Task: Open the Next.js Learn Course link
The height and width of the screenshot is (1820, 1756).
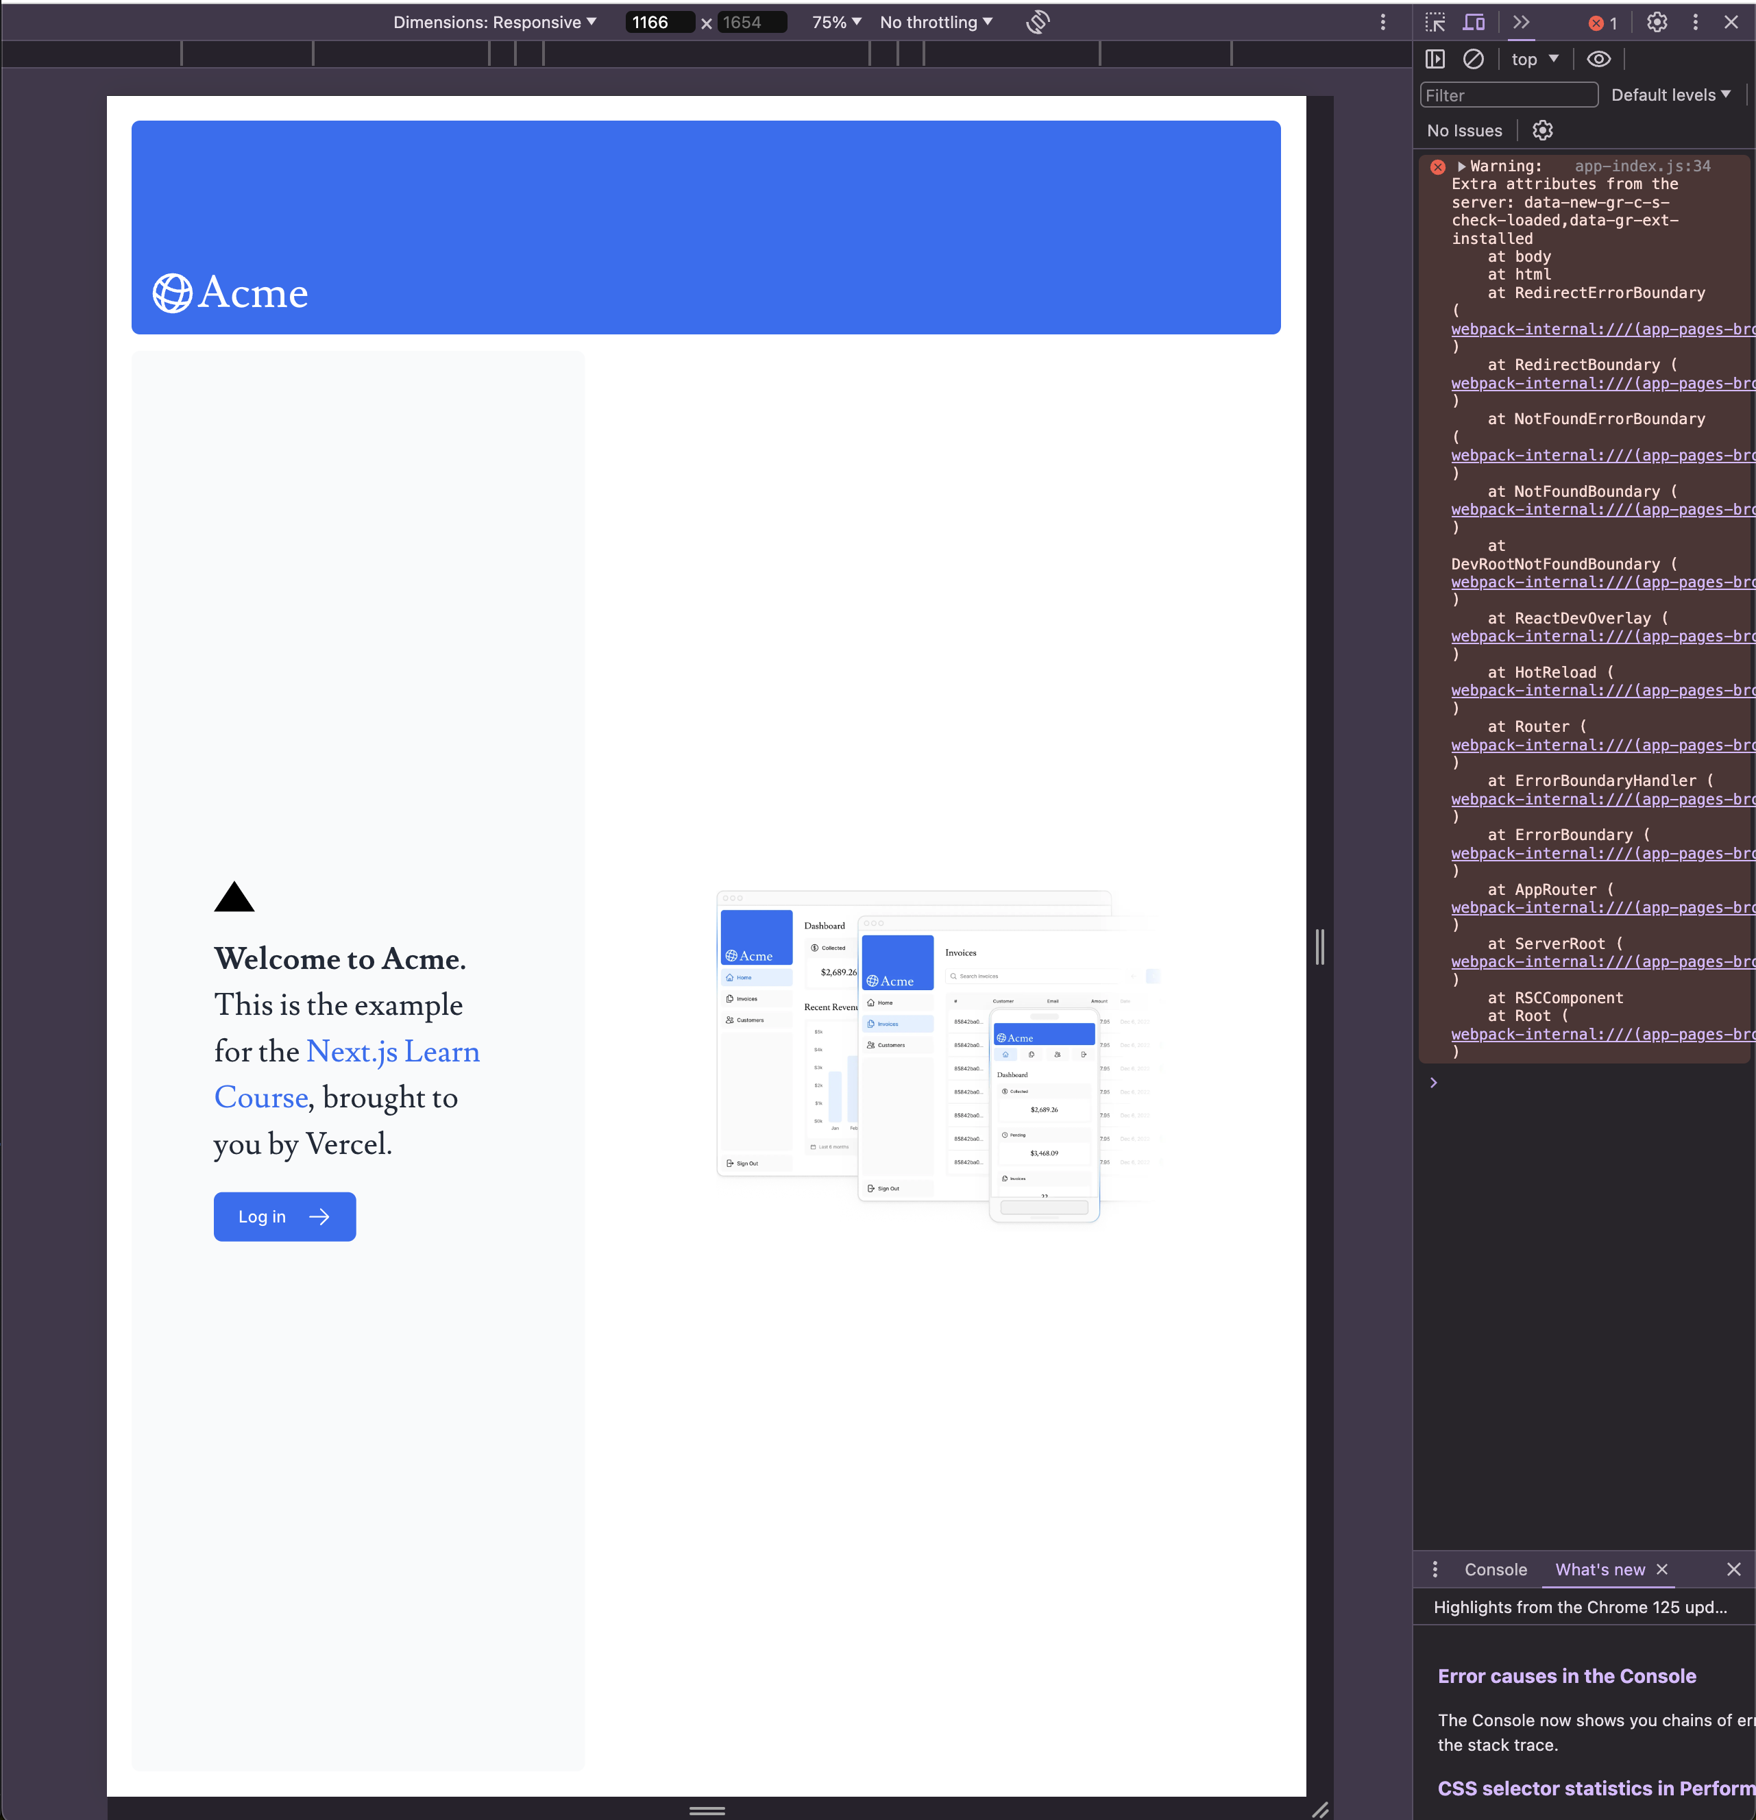Action: pos(393,1052)
